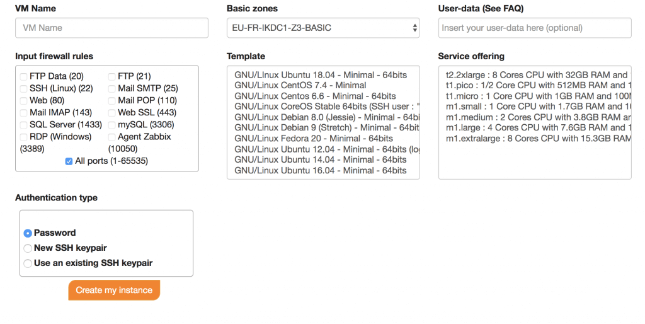Select Use an existing SSH keypair
Viewport: 645px width, 324px height.
pos(28,263)
